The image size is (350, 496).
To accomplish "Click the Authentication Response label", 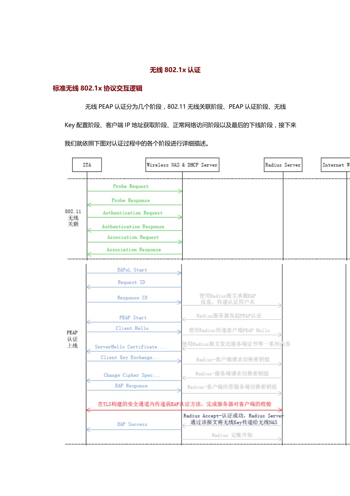I will click(133, 227).
